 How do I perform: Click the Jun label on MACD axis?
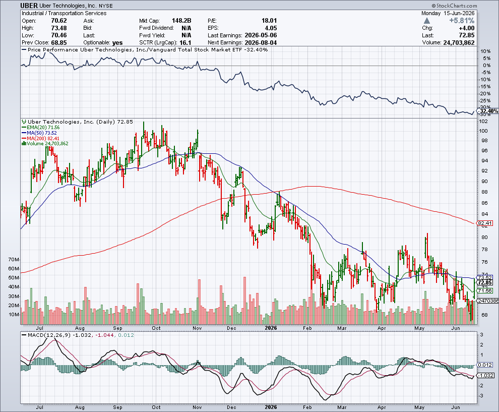[x=456, y=407]
